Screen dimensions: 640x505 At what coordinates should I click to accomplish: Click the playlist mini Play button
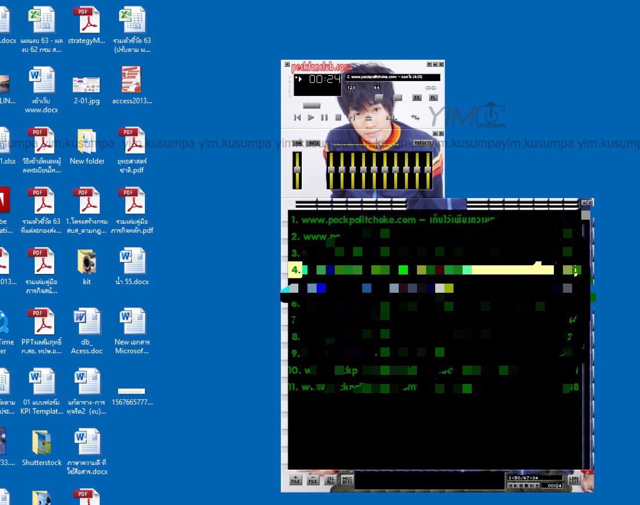tap(516, 486)
